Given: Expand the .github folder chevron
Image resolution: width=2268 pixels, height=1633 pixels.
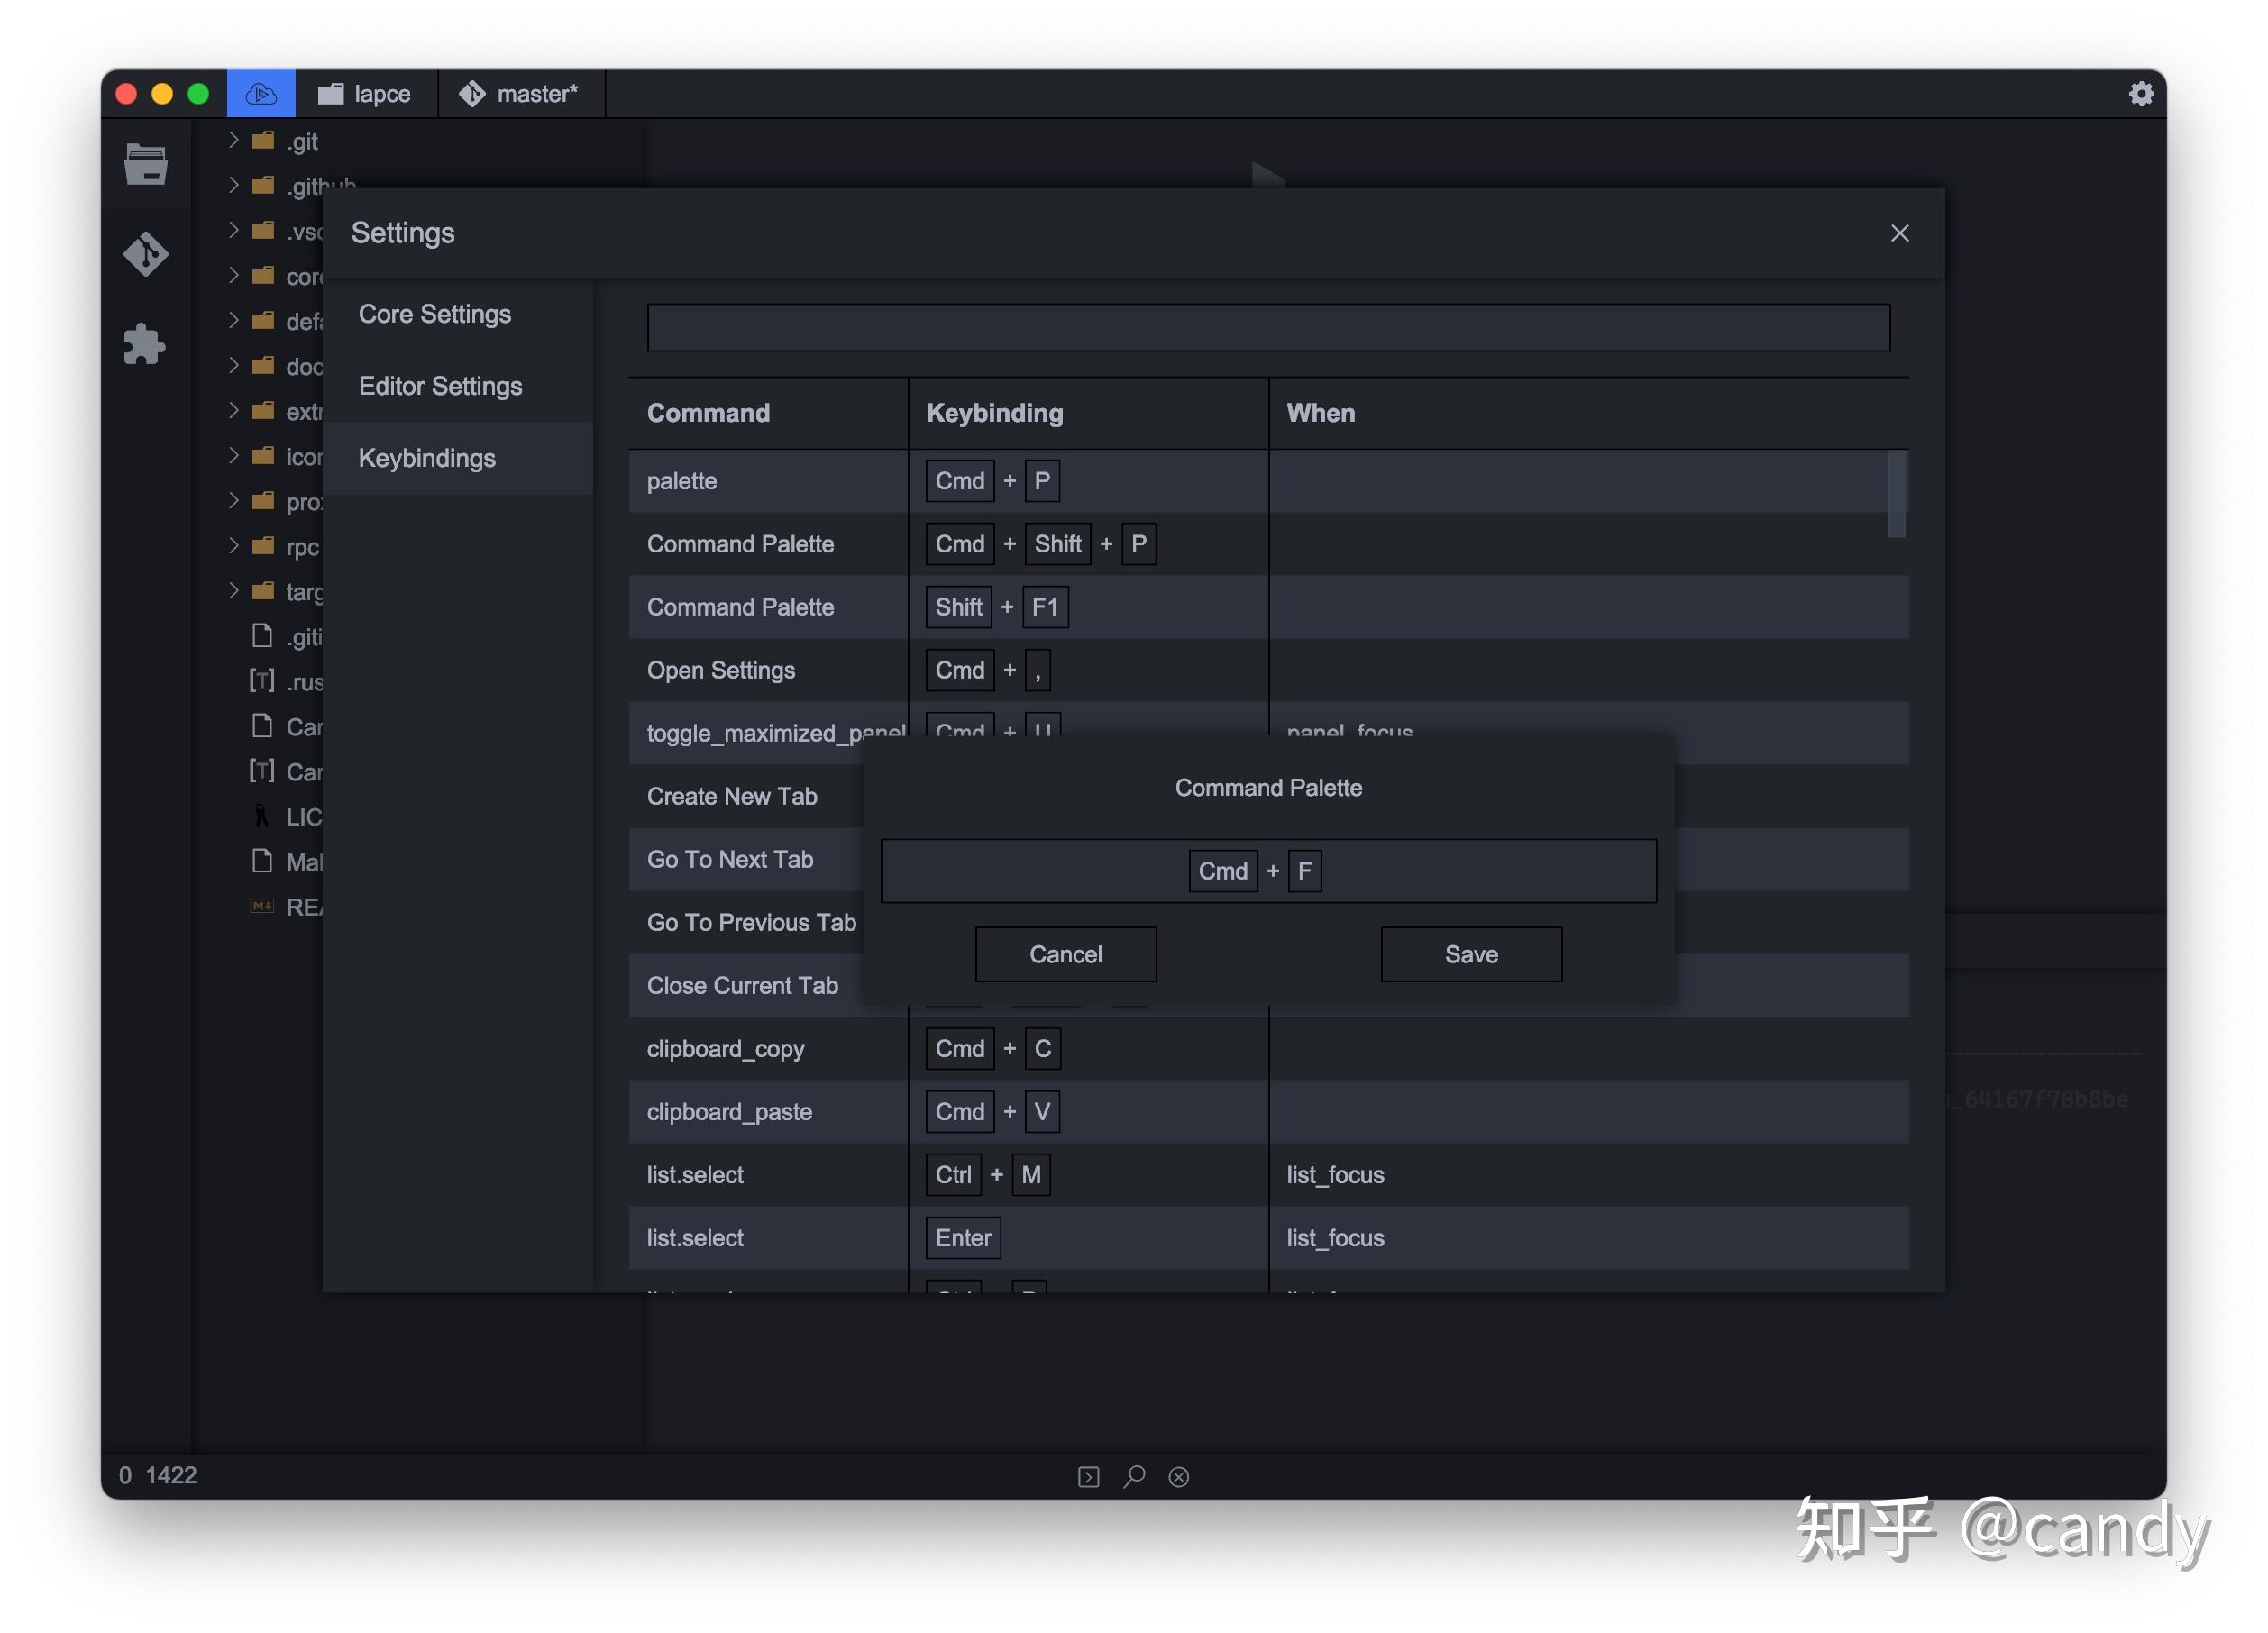Looking at the screenshot, I should (x=233, y=185).
